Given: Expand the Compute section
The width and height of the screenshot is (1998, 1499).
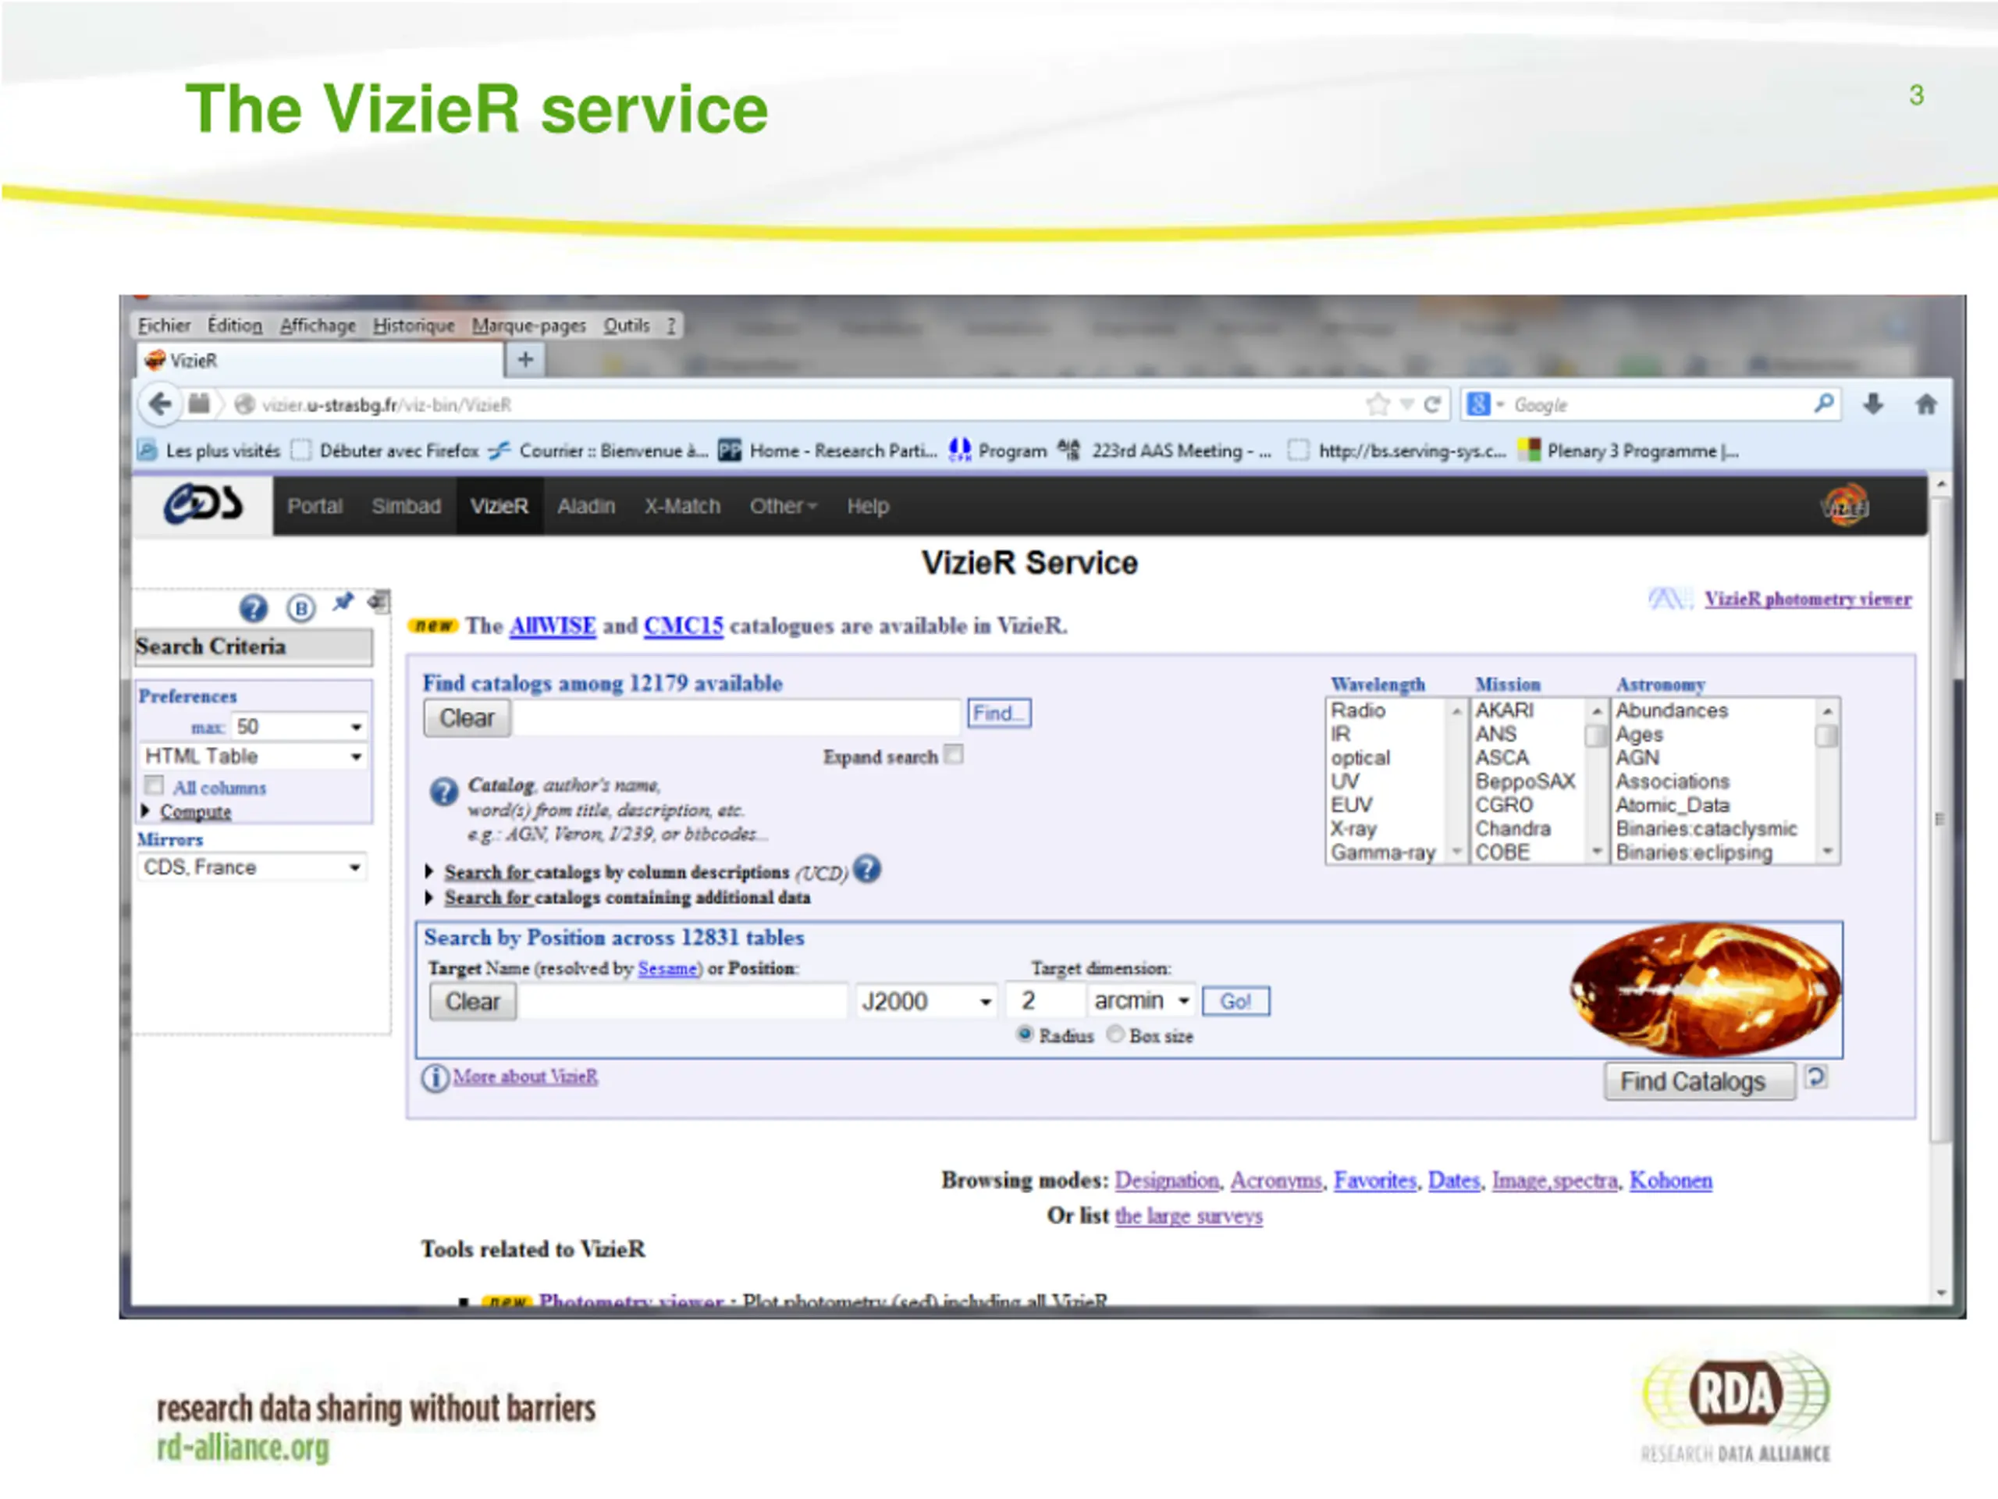Looking at the screenshot, I should click(x=187, y=811).
